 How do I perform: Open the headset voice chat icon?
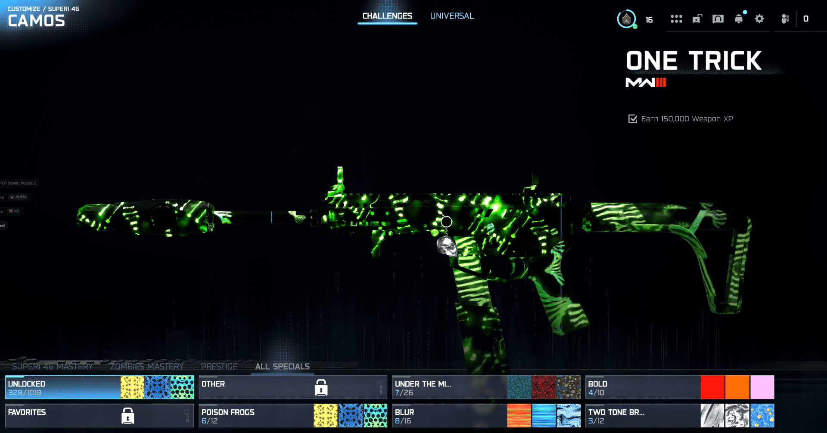click(x=718, y=19)
